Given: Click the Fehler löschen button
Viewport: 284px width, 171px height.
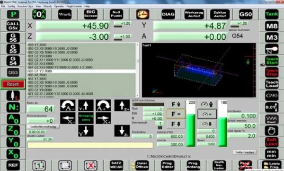Looking at the screenshot, I should pyautogui.click(x=245, y=153).
